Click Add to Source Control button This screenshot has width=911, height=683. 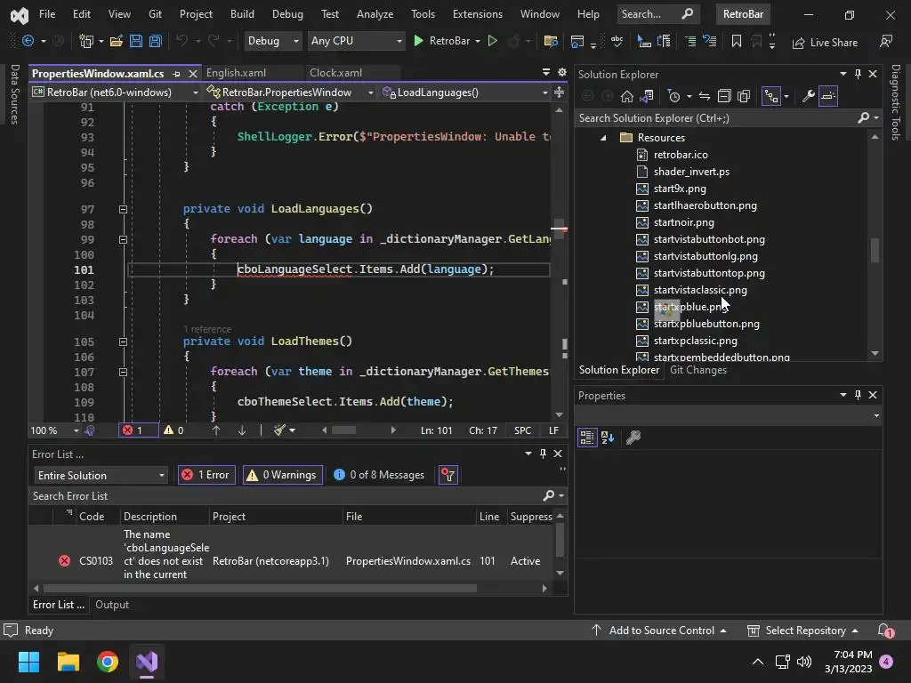[659, 631]
